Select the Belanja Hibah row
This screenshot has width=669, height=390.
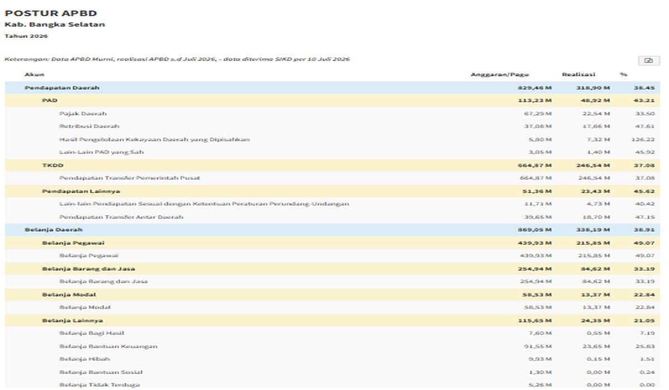point(332,359)
